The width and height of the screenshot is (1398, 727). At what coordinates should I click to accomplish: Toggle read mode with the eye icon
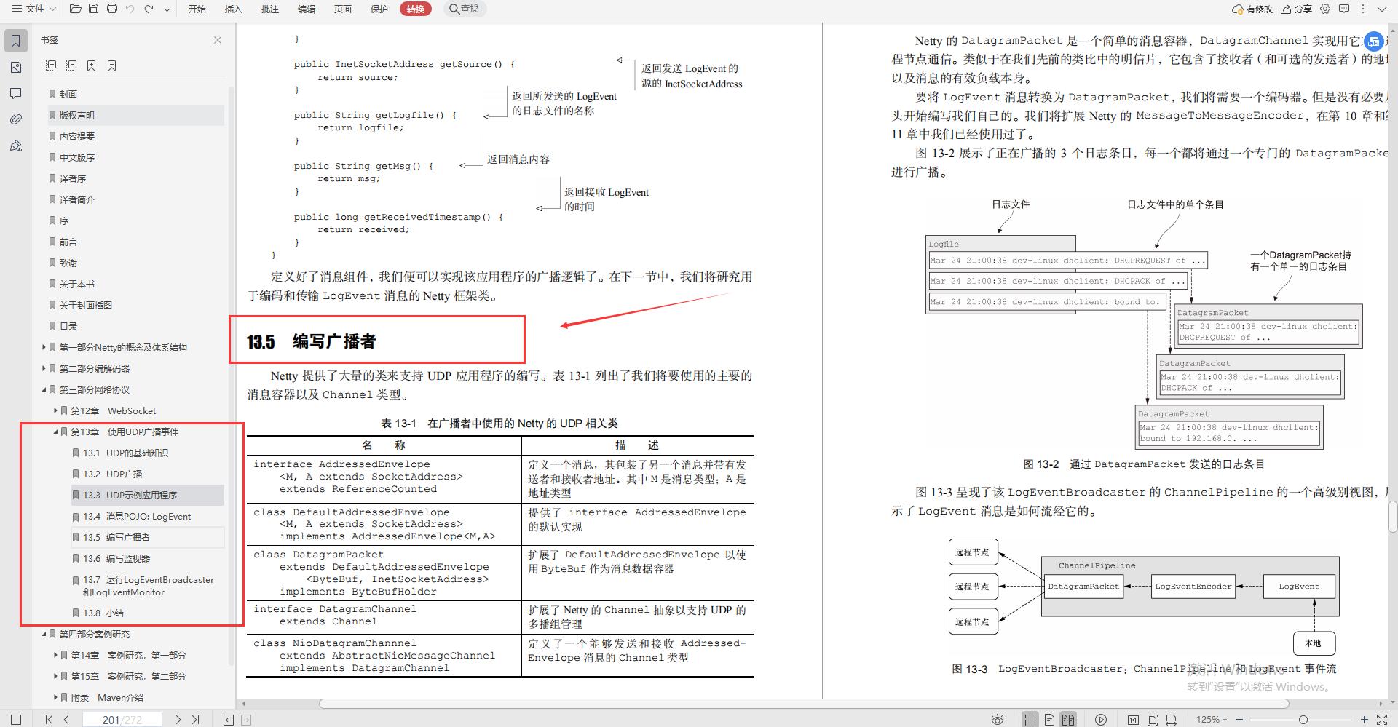[x=997, y=719]
